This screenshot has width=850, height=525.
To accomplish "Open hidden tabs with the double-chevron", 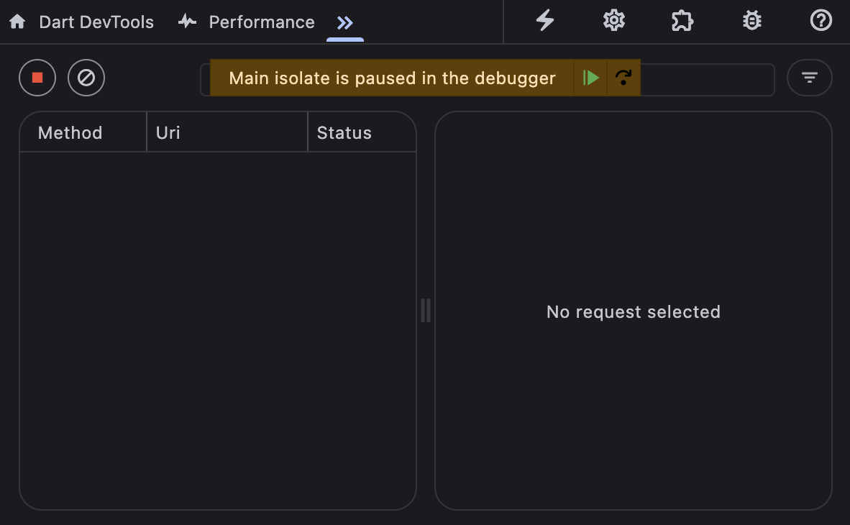I will pos(344,22).
